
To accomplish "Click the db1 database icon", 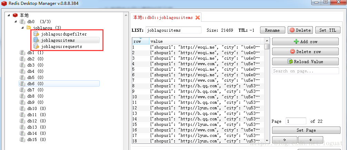I will tap(22, 53).
